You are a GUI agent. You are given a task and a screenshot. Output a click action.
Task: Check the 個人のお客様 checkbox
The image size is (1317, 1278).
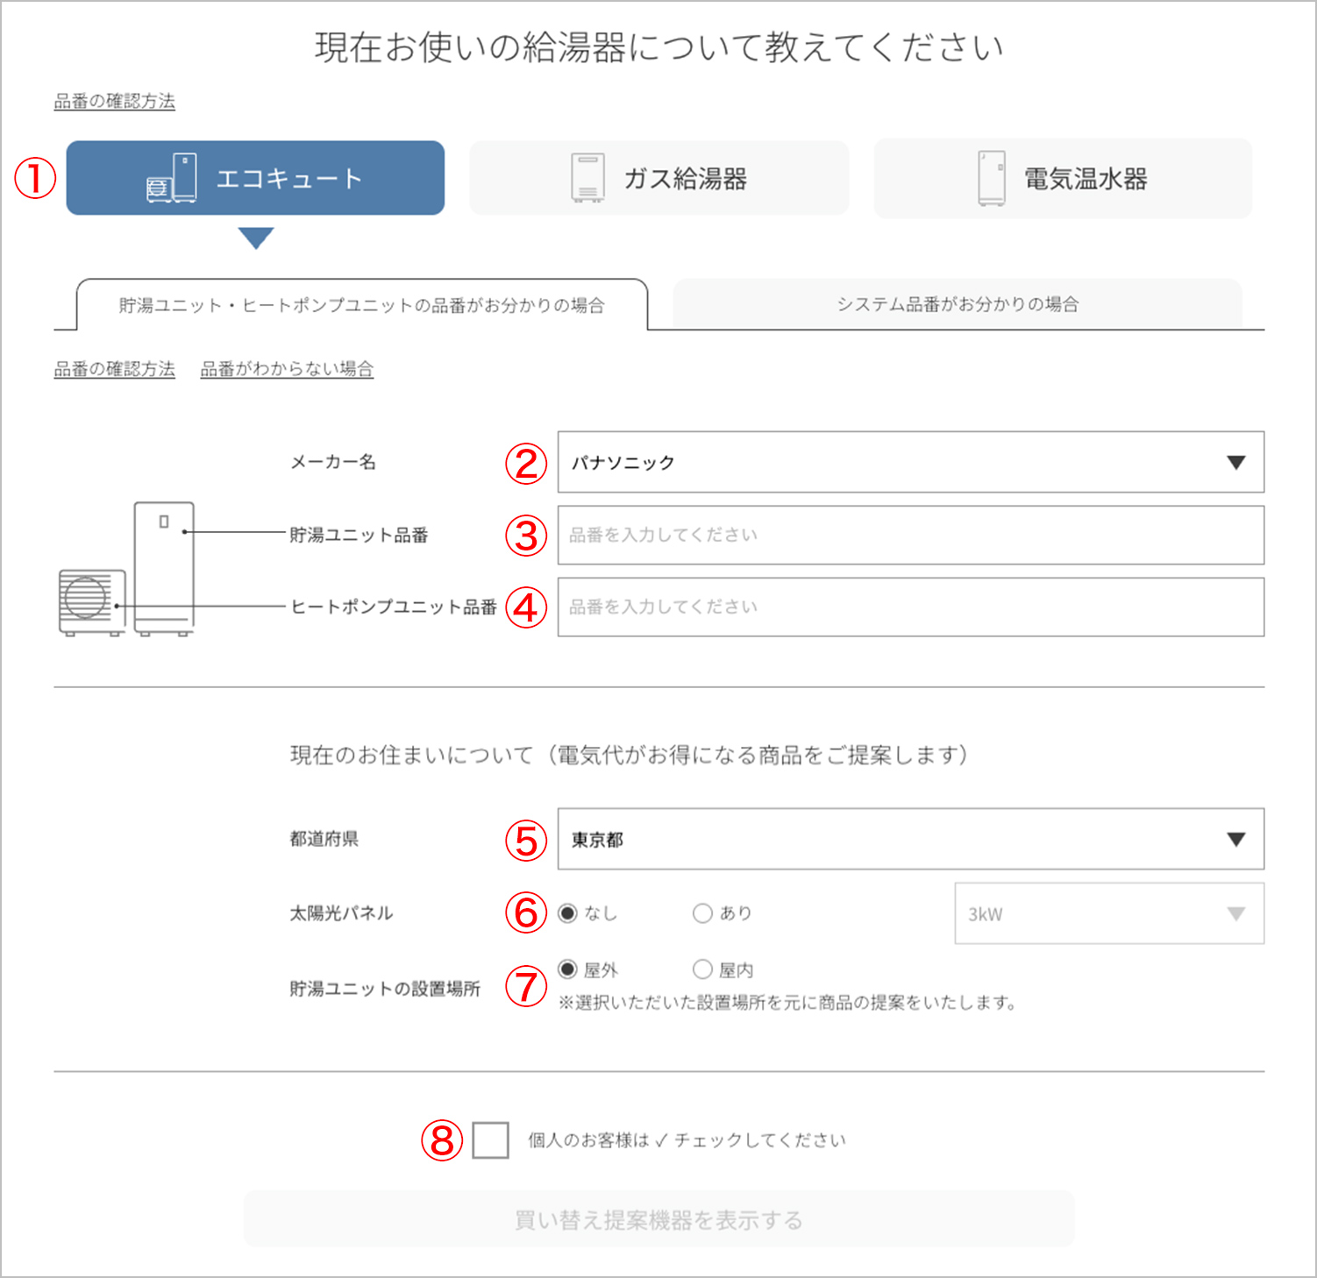490,1140
